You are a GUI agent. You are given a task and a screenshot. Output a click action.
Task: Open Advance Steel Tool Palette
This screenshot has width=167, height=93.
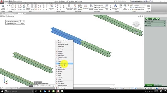point(69,7)
